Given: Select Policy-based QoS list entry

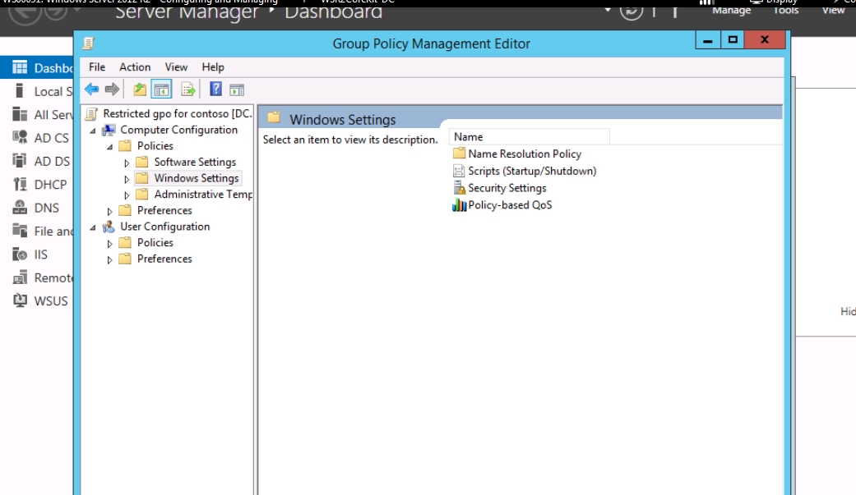Looking at the screenshot, I should tap(510, 205).
